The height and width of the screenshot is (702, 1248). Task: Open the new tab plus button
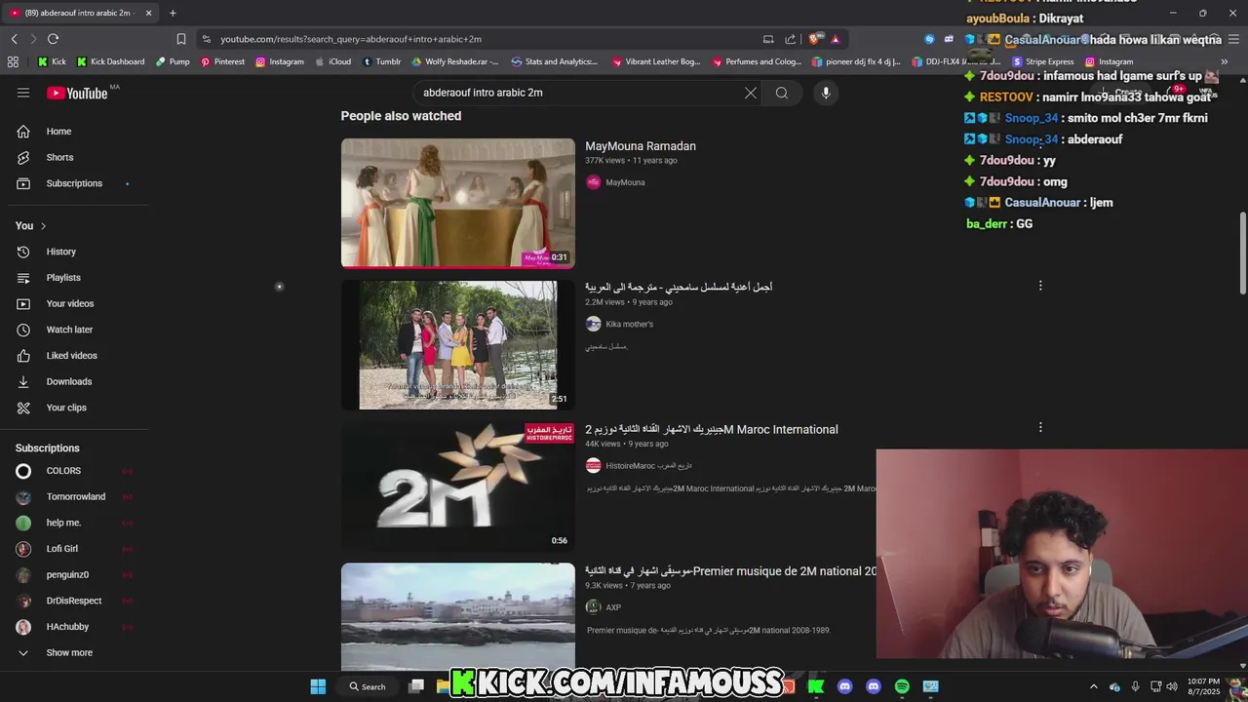173,13
